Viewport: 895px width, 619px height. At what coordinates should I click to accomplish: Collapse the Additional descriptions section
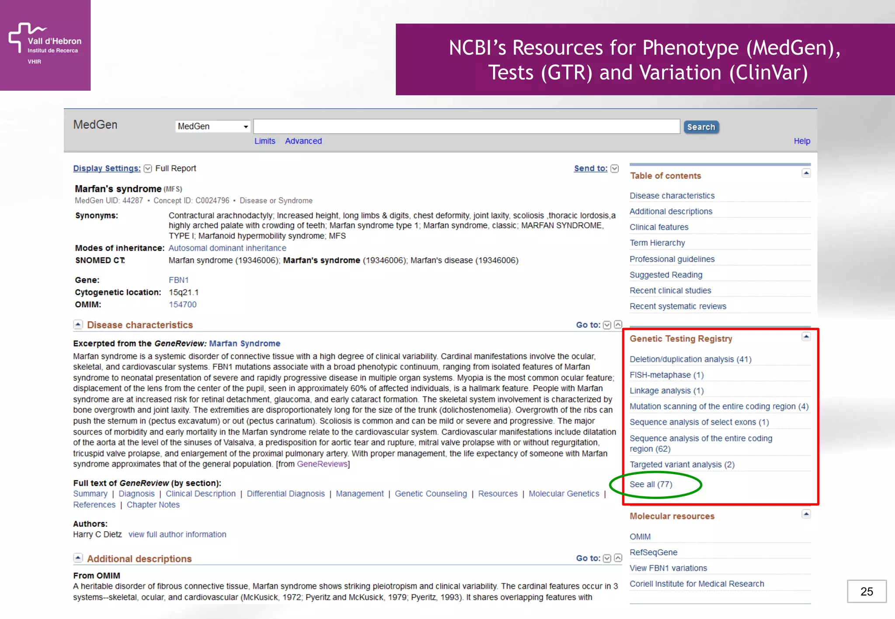click(x=78, y=558)
